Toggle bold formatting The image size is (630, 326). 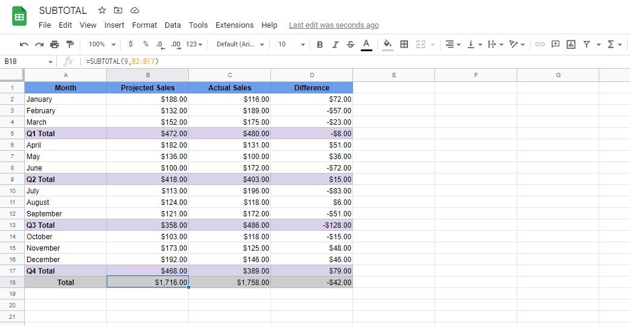pos(320,44)
